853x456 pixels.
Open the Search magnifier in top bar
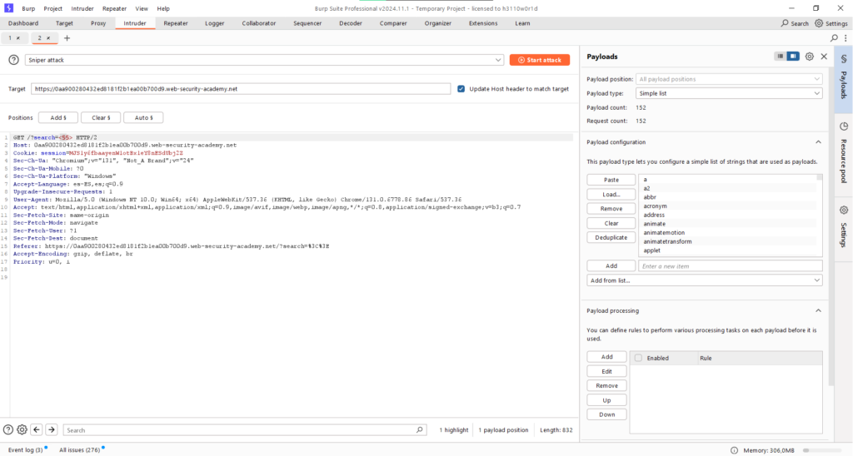click(x=785, y=23)
